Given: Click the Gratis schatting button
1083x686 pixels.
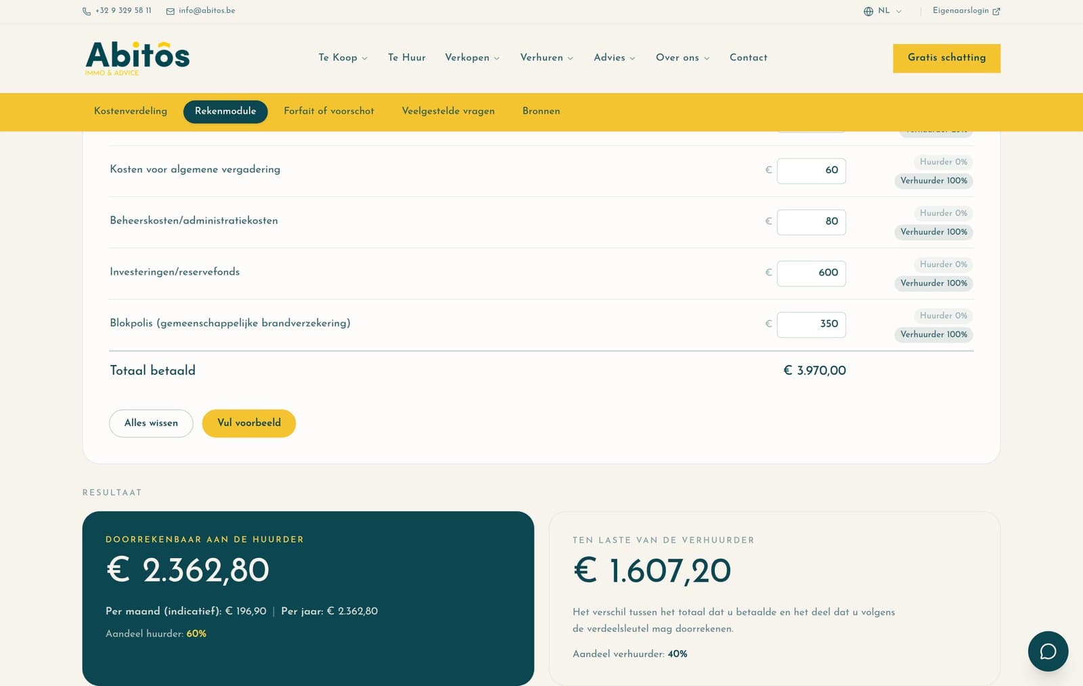Looking at the screenshot, I should pyautogui.click(x=946, y=58).
